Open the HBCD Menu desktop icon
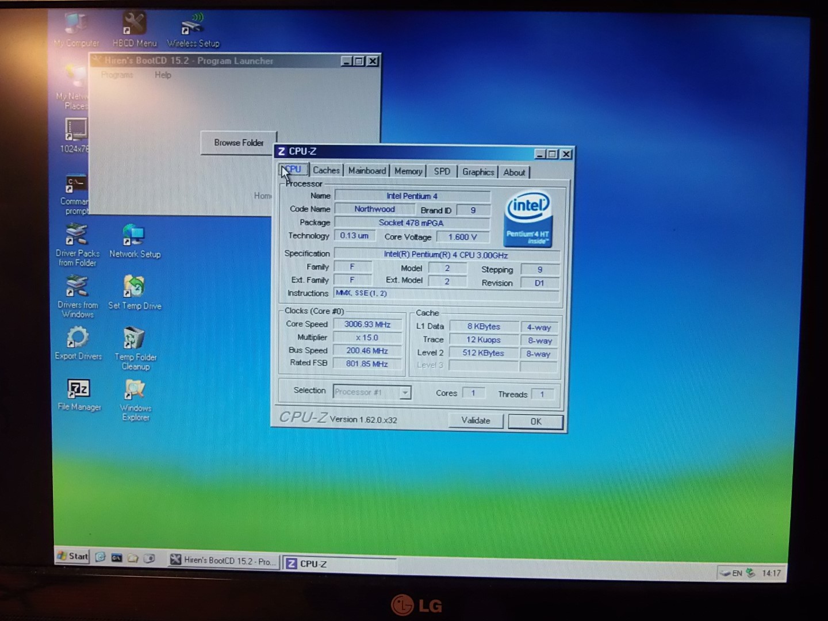The width and height of the screenshot is (828, 621). click(135, 29)
